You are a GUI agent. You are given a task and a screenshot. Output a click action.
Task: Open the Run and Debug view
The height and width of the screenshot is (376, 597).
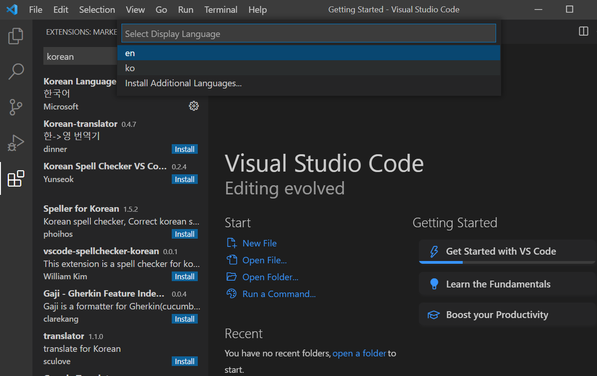[16, 143]
